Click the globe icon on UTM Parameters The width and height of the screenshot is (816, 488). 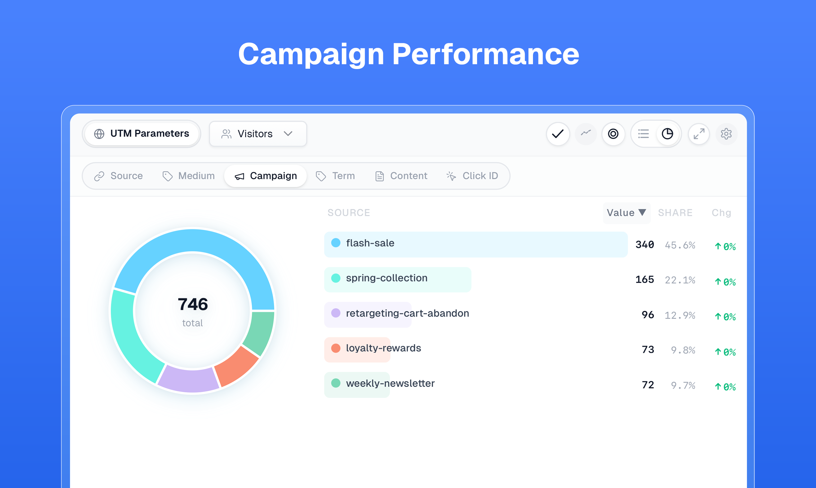click(99, 134)
